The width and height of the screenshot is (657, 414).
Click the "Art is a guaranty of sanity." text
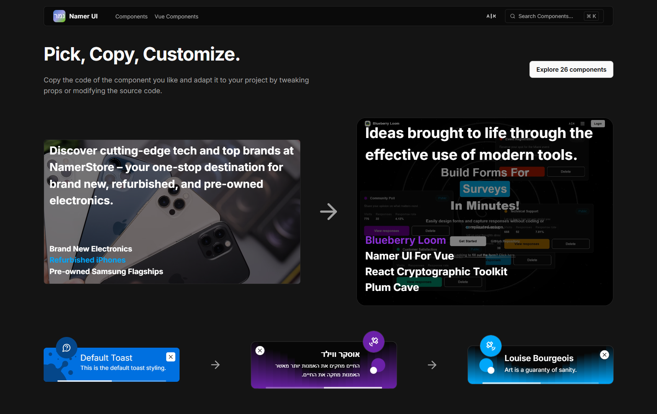[x=541, y=370]
